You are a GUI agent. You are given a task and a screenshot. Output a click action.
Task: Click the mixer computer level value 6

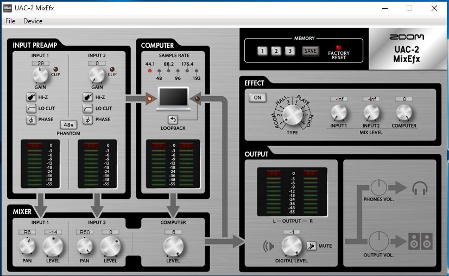[173, 232]
